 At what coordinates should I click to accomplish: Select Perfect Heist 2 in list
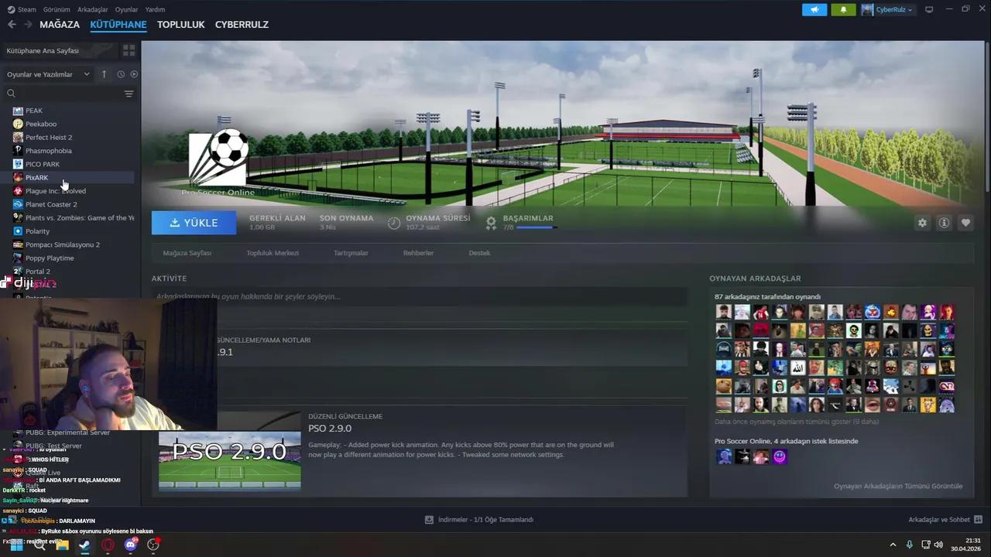point(49,138)
